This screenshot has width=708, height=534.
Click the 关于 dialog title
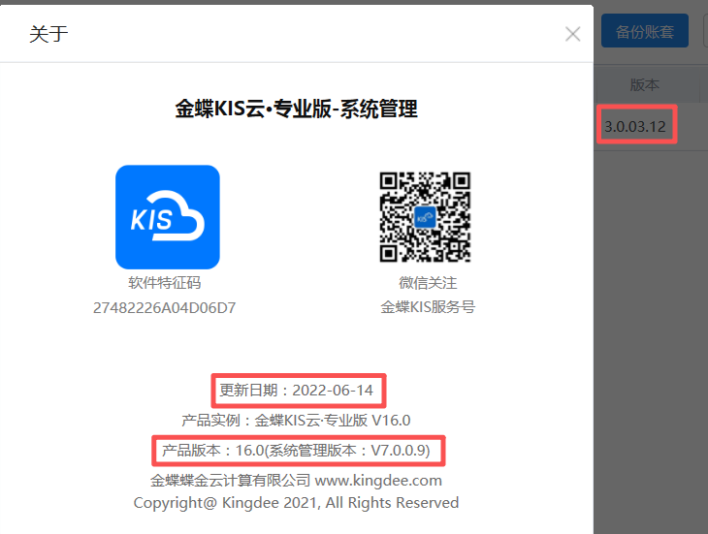[48, 35]
